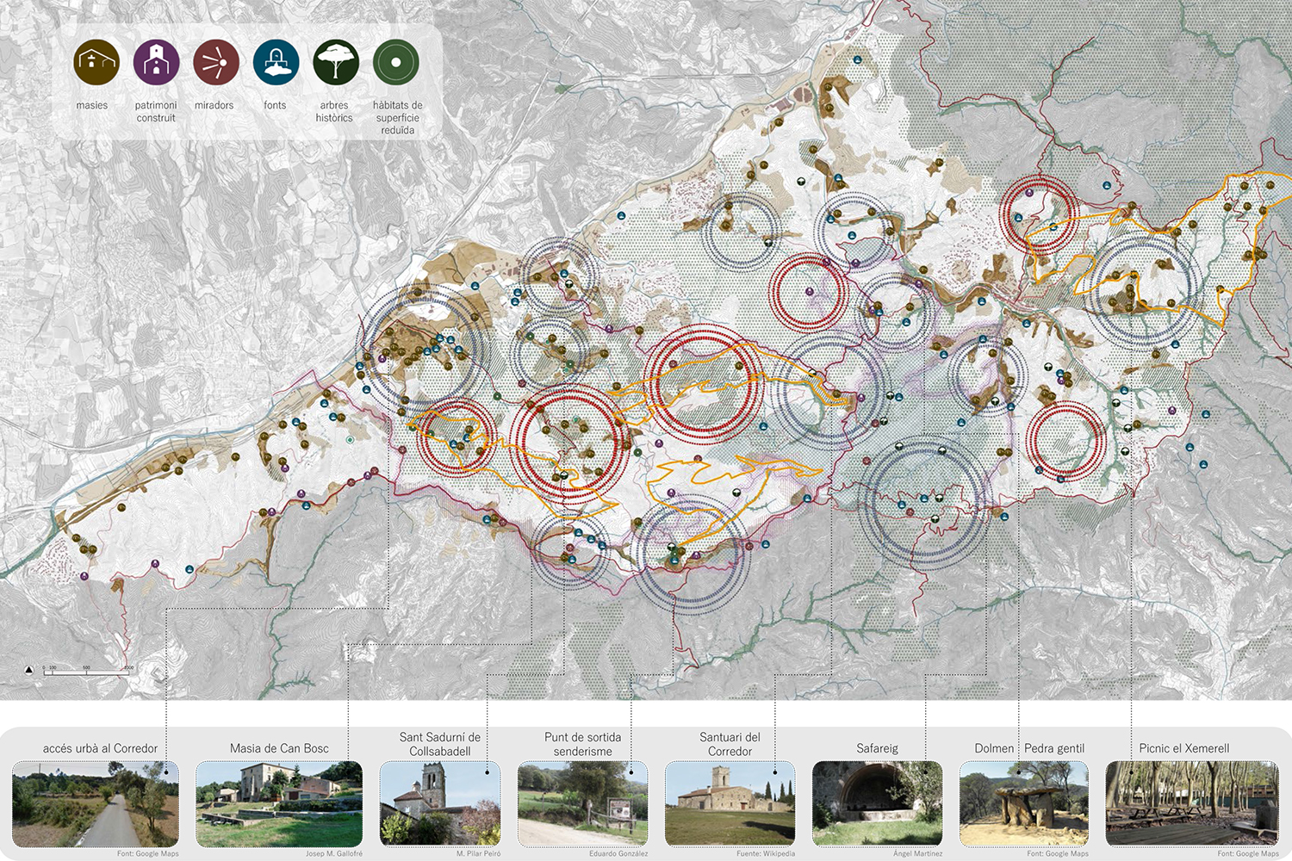Open the Picnic el Xemerell photo

click(1192, 803)
